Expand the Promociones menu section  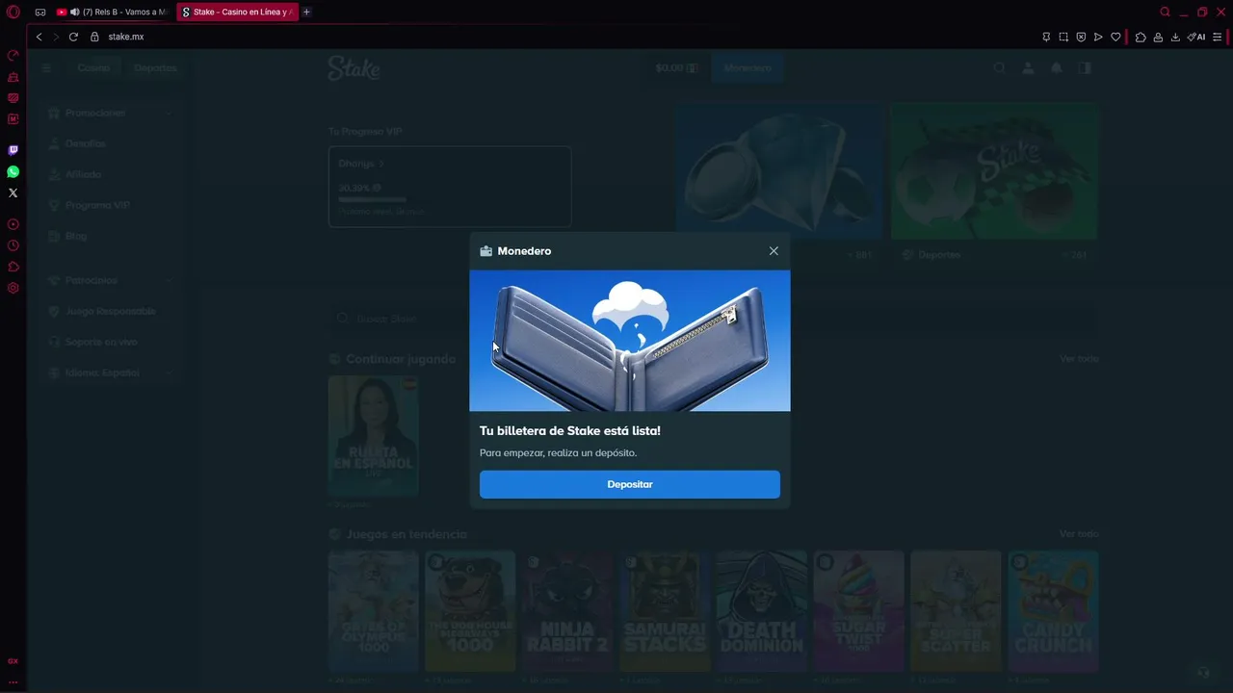coord(109,113)
